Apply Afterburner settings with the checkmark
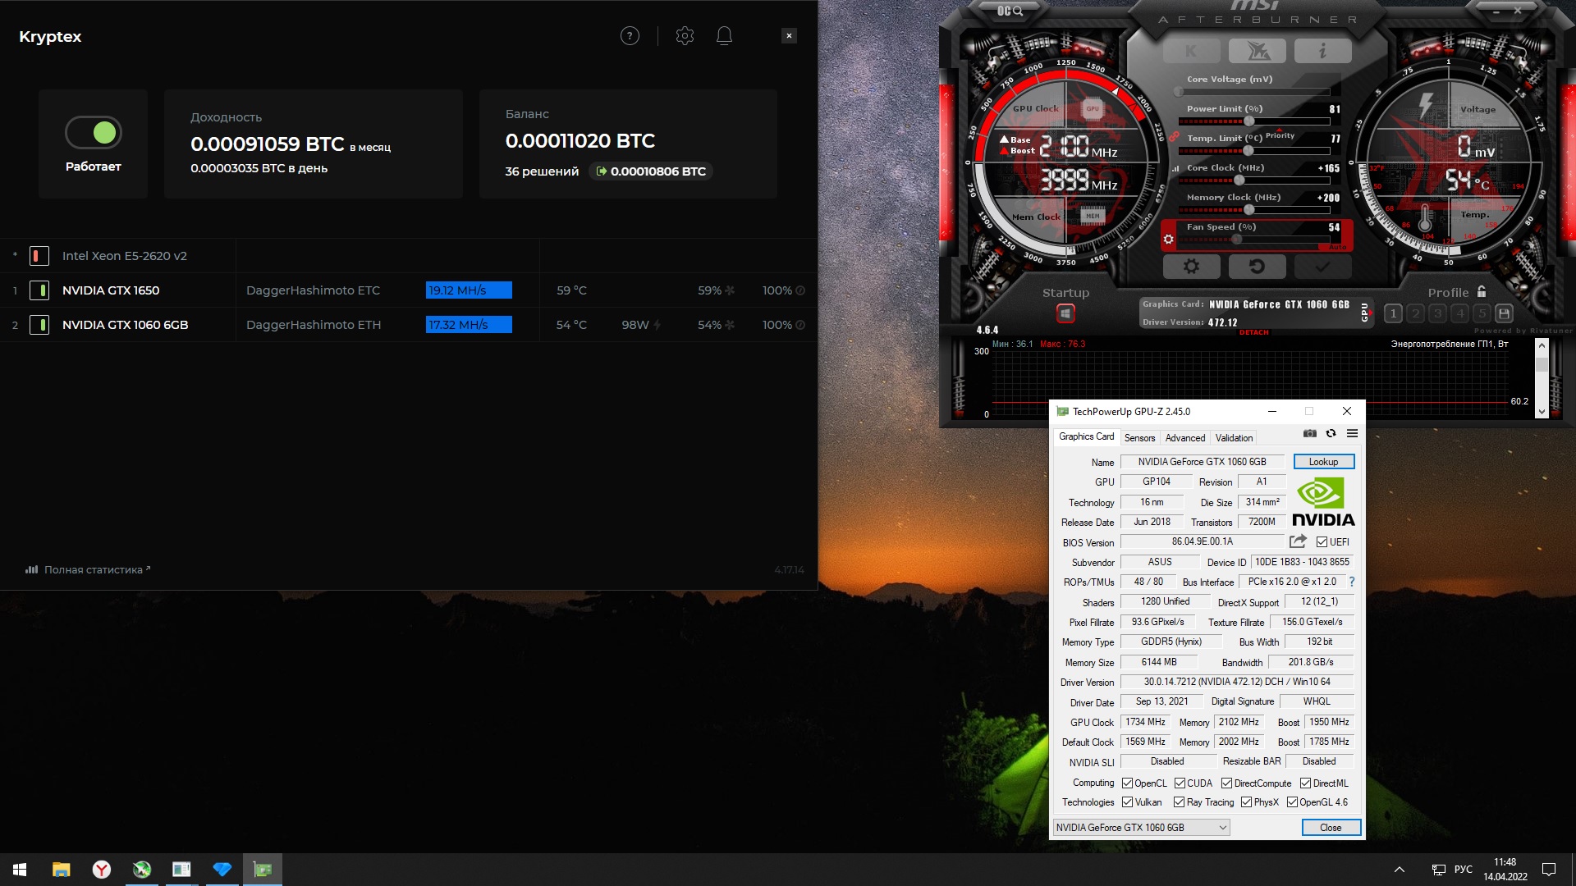This screenshot has width=1576, height=886. click(x=1322, y=267)
